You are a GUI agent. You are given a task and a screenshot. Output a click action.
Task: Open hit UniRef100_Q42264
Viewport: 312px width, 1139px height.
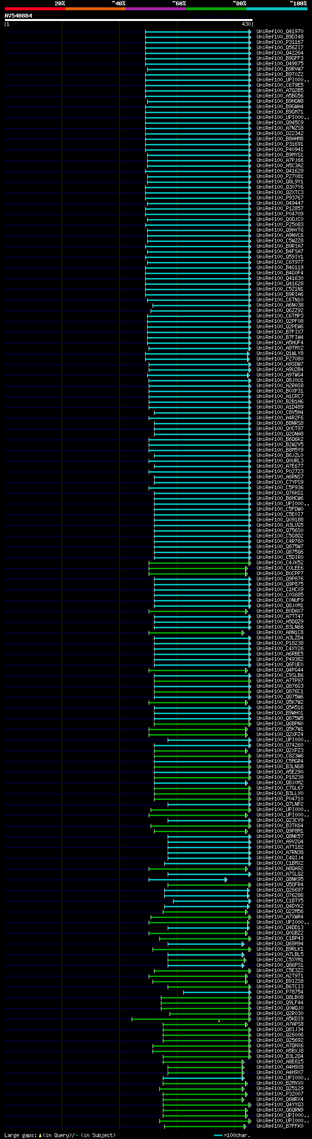point(280,53)
